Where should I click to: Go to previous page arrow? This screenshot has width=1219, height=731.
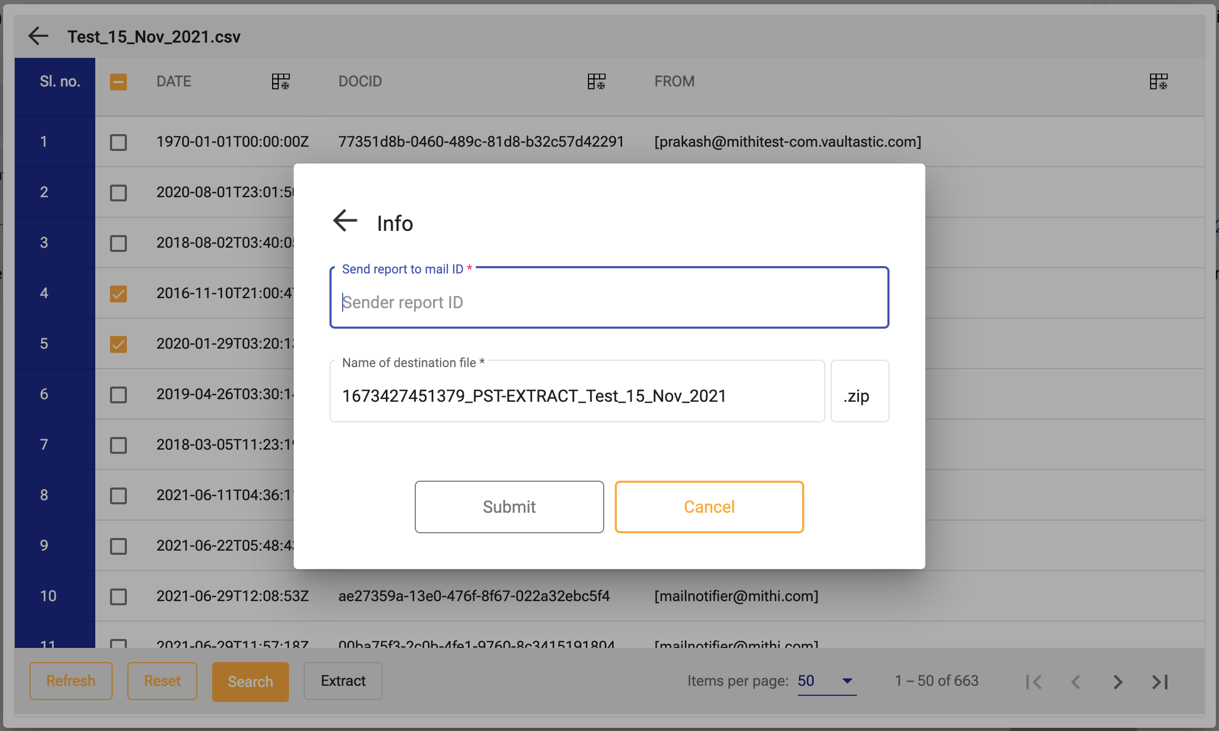[1076, 682]
